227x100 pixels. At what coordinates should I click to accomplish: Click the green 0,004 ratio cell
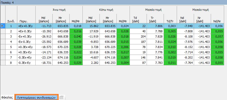(123, 62)
